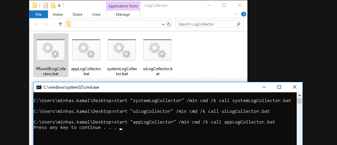Viewport: 337px width, 145px height.
Task: Select the systemLogCollector.bat file icon
Action: 122,50
